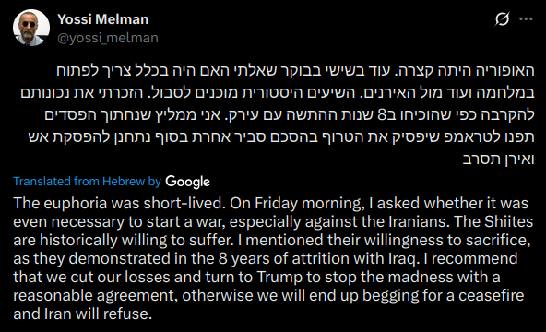This screenshot has height=332, width=546.
Task: Click the word "ceasefire" in the translation
Action: [x=491, y=296]
